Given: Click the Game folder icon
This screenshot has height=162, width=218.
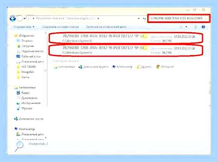Looking at the screenshot, I should tap(18, 77).
